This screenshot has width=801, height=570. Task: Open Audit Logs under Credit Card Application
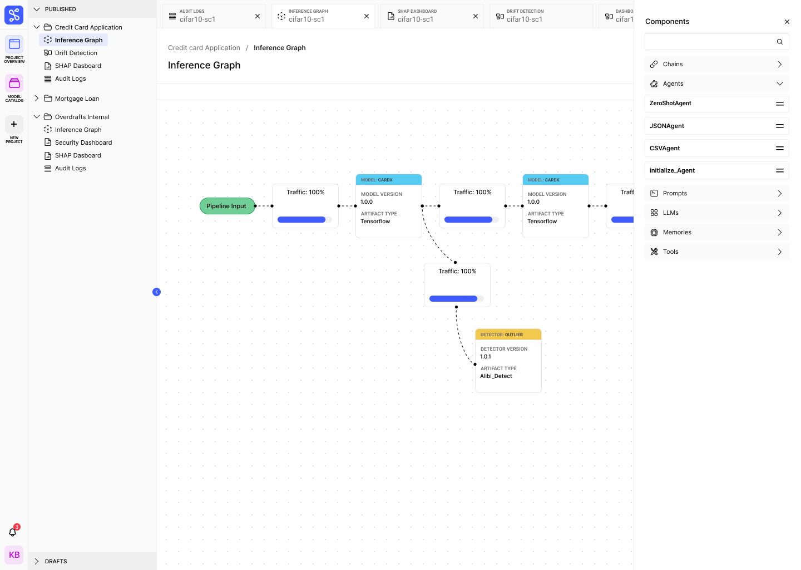pos(65,78)
